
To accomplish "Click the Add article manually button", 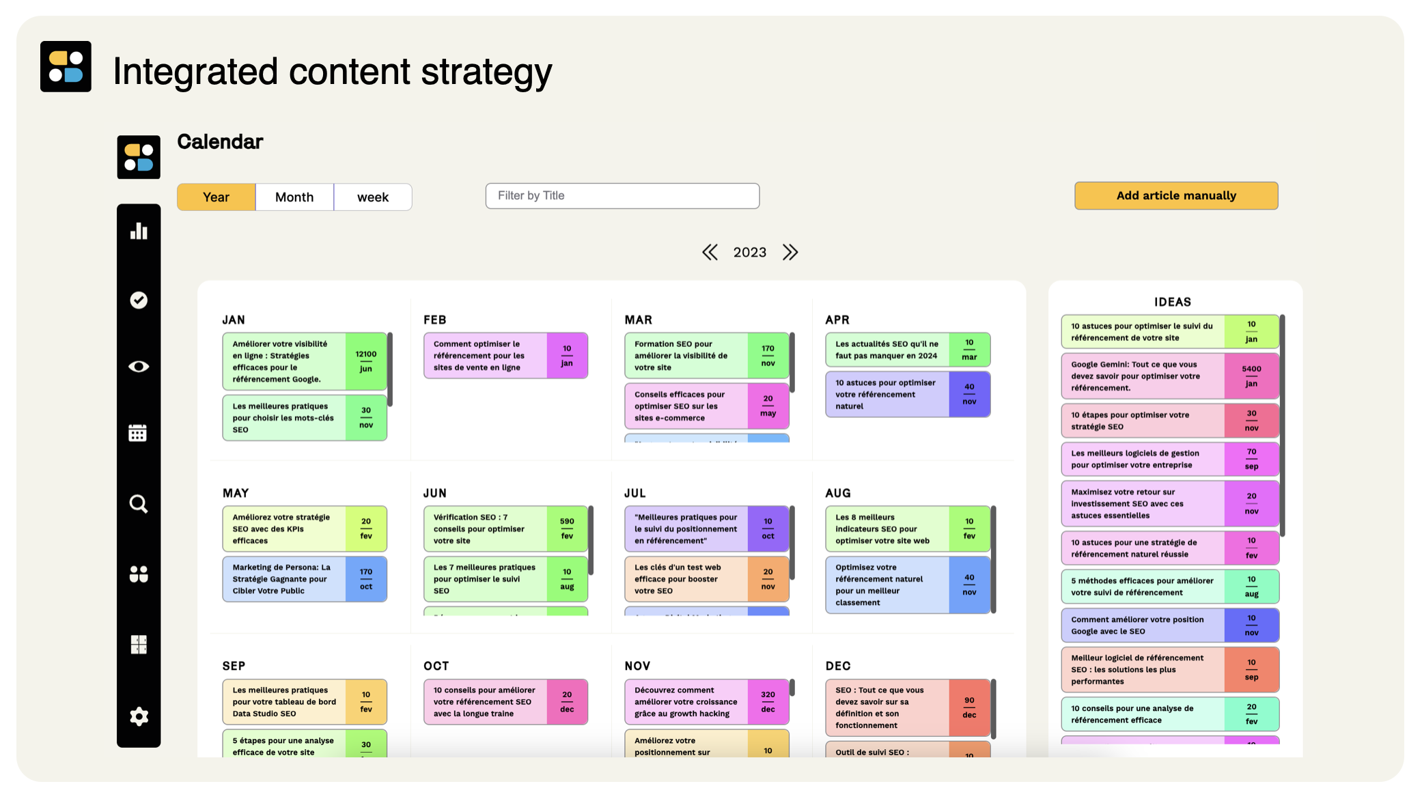I will (x=1175, y=196).
